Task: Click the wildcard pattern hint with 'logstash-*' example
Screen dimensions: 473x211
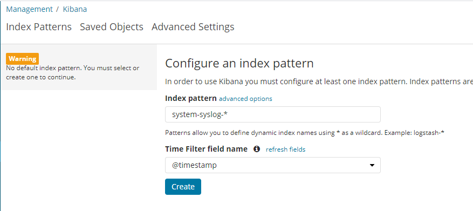Action: point(305,133)
